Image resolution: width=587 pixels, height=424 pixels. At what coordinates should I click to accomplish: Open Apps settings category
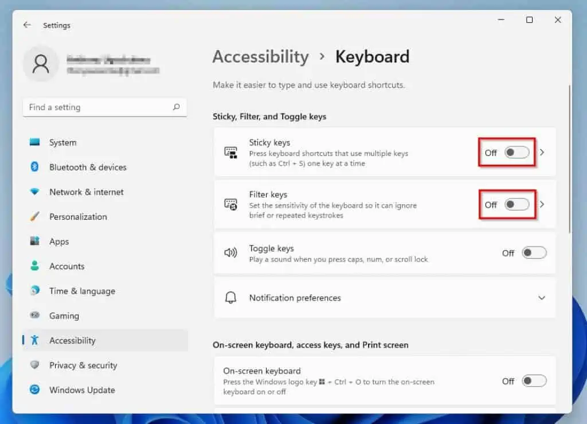click(105, 241)
